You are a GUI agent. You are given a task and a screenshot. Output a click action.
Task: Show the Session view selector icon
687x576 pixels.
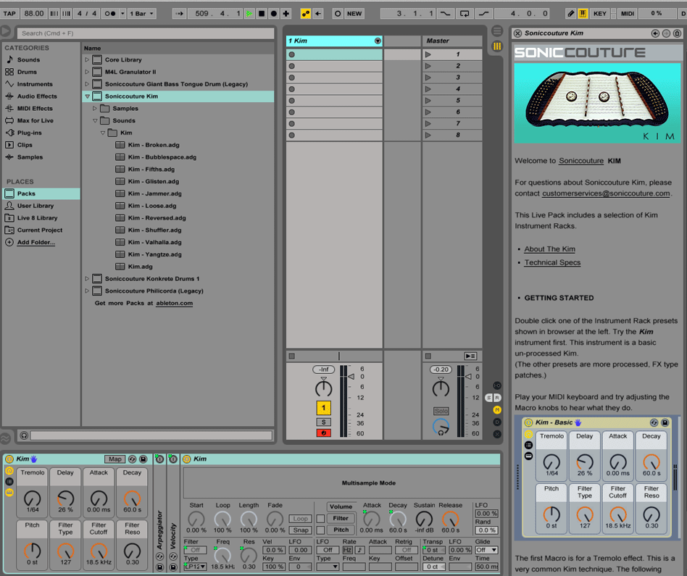(x=497, y=46)
